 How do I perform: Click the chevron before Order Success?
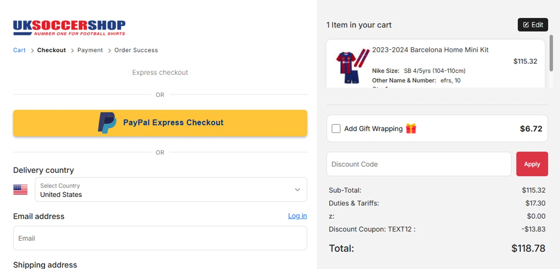tap(109, 50)
